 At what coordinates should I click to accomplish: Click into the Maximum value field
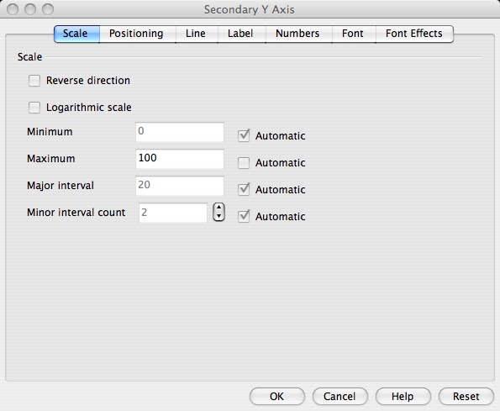coord(180,159)
